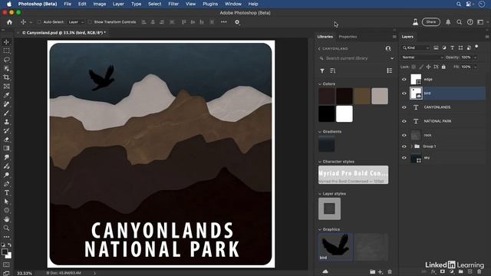Collapse the Layer styles section
Screen dimensions: 491x276
[x=320, y=194]
